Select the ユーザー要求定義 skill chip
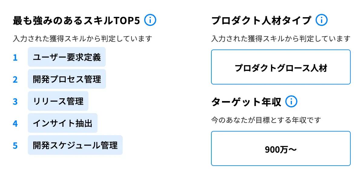Image resolution: width=364 pixels, height=175 pixels. pos(67,57)
